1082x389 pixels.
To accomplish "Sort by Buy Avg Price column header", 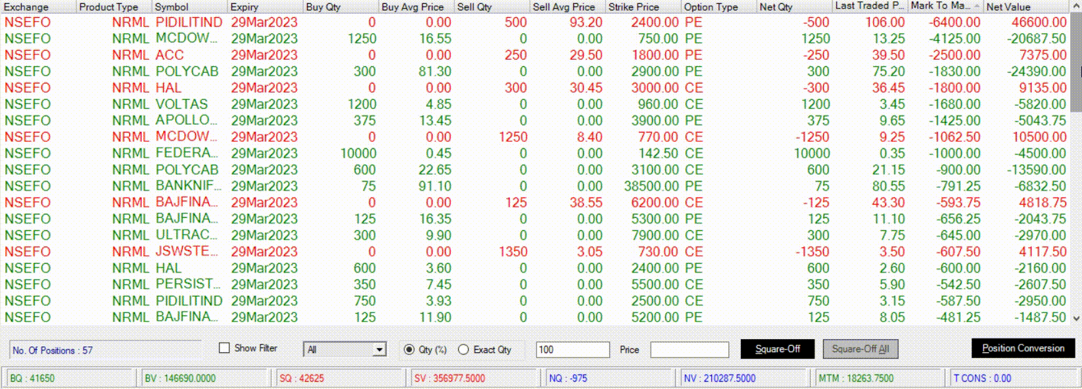I will 417,7.
